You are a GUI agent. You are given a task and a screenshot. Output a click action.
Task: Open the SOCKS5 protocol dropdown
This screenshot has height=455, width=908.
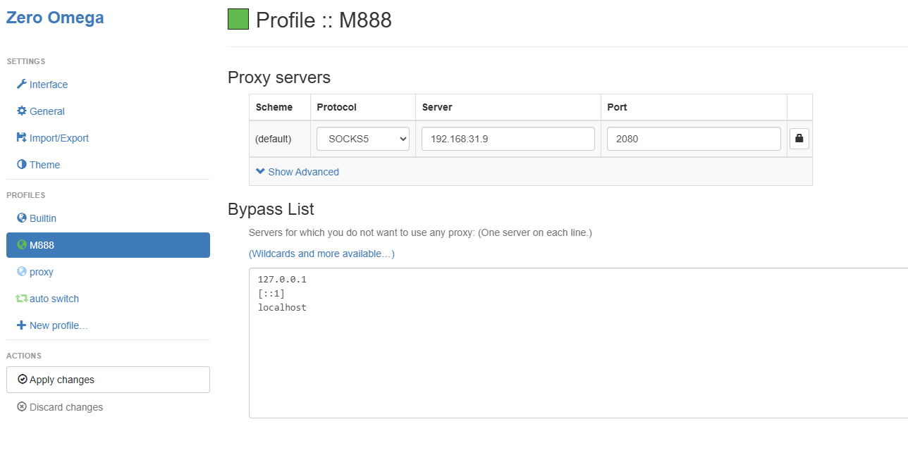(x=363, y=139)
